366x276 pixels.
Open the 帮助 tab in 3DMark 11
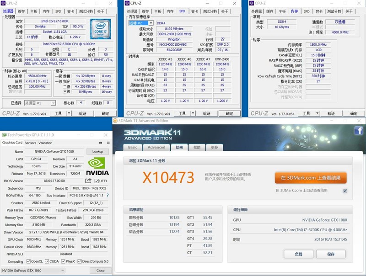tap(197, 147)
